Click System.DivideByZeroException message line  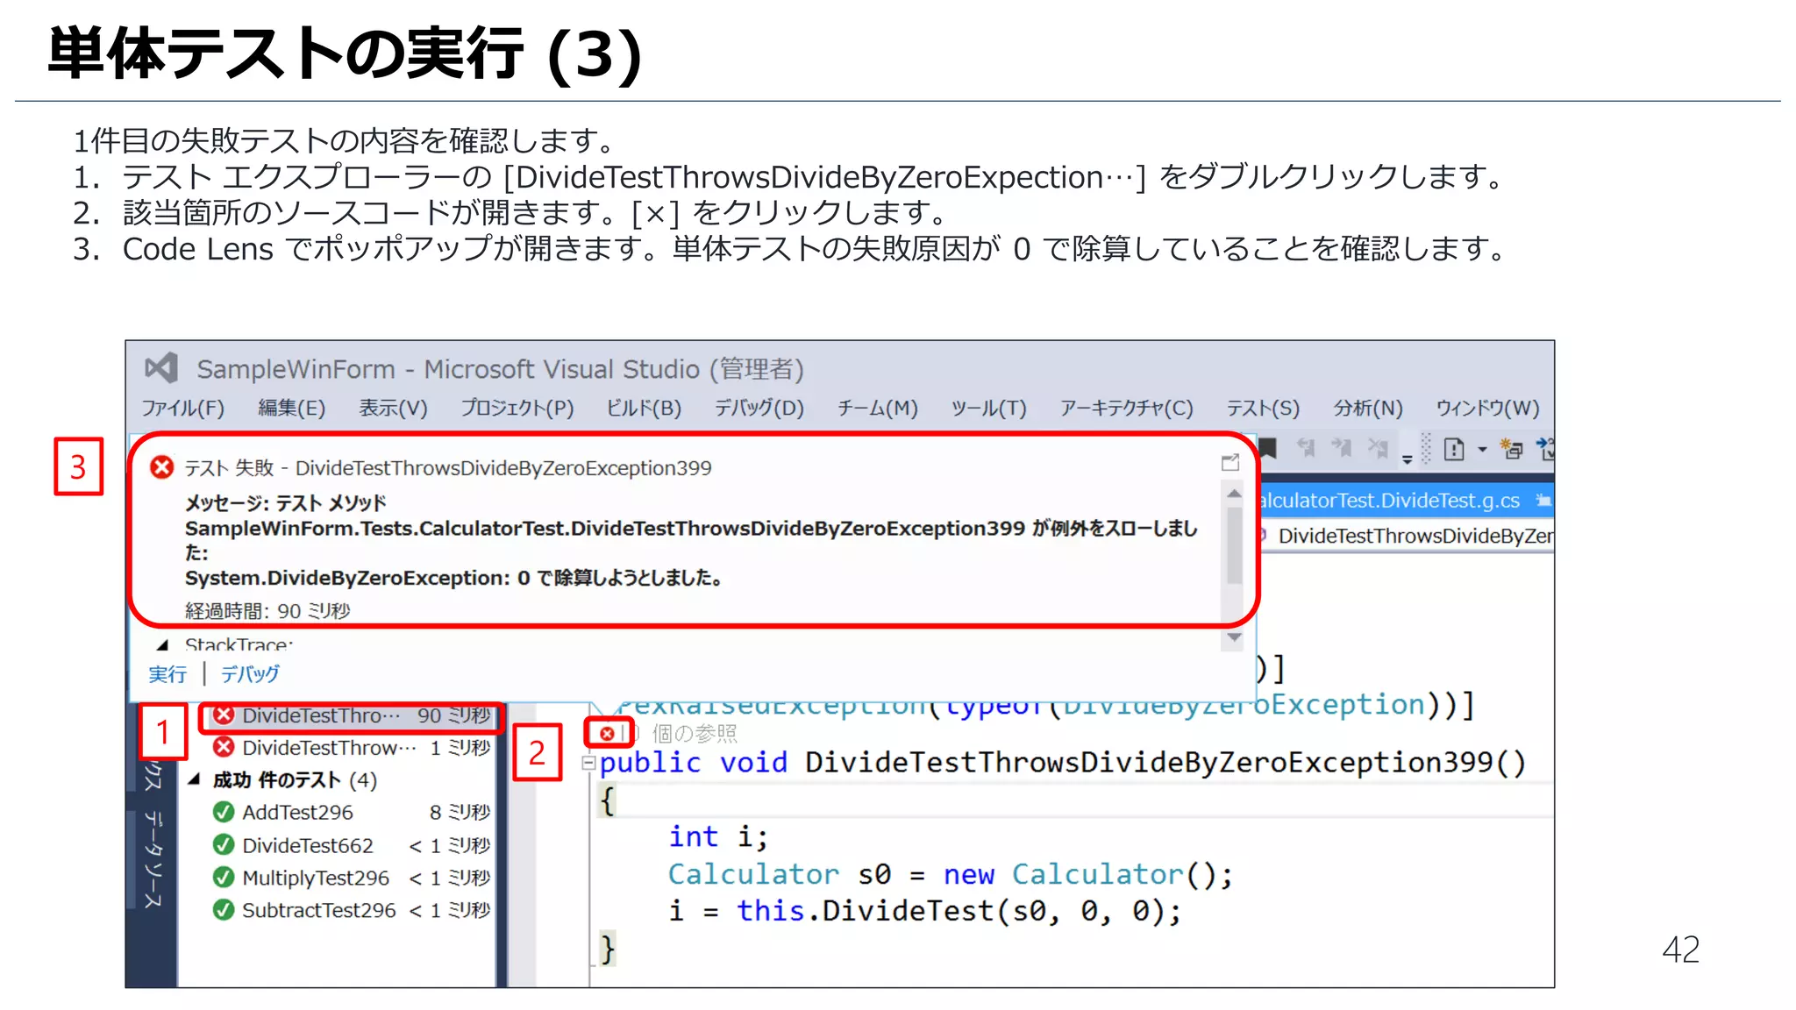click(x=453, y=578)
